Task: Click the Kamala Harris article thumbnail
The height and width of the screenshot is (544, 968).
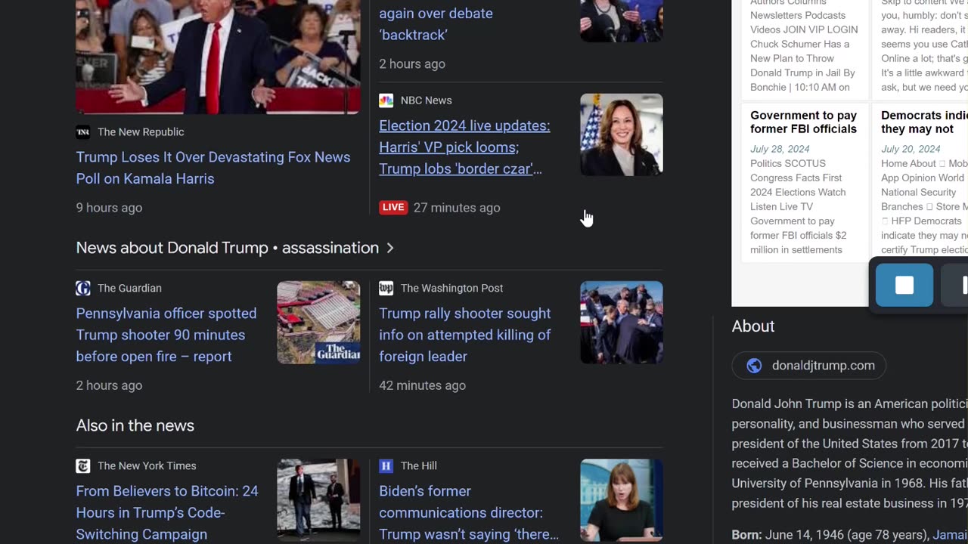Action: tap(622, 134)
